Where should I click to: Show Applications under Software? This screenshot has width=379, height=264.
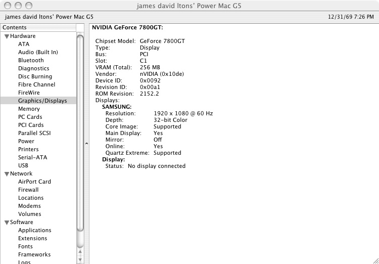(x=35, y=230)
